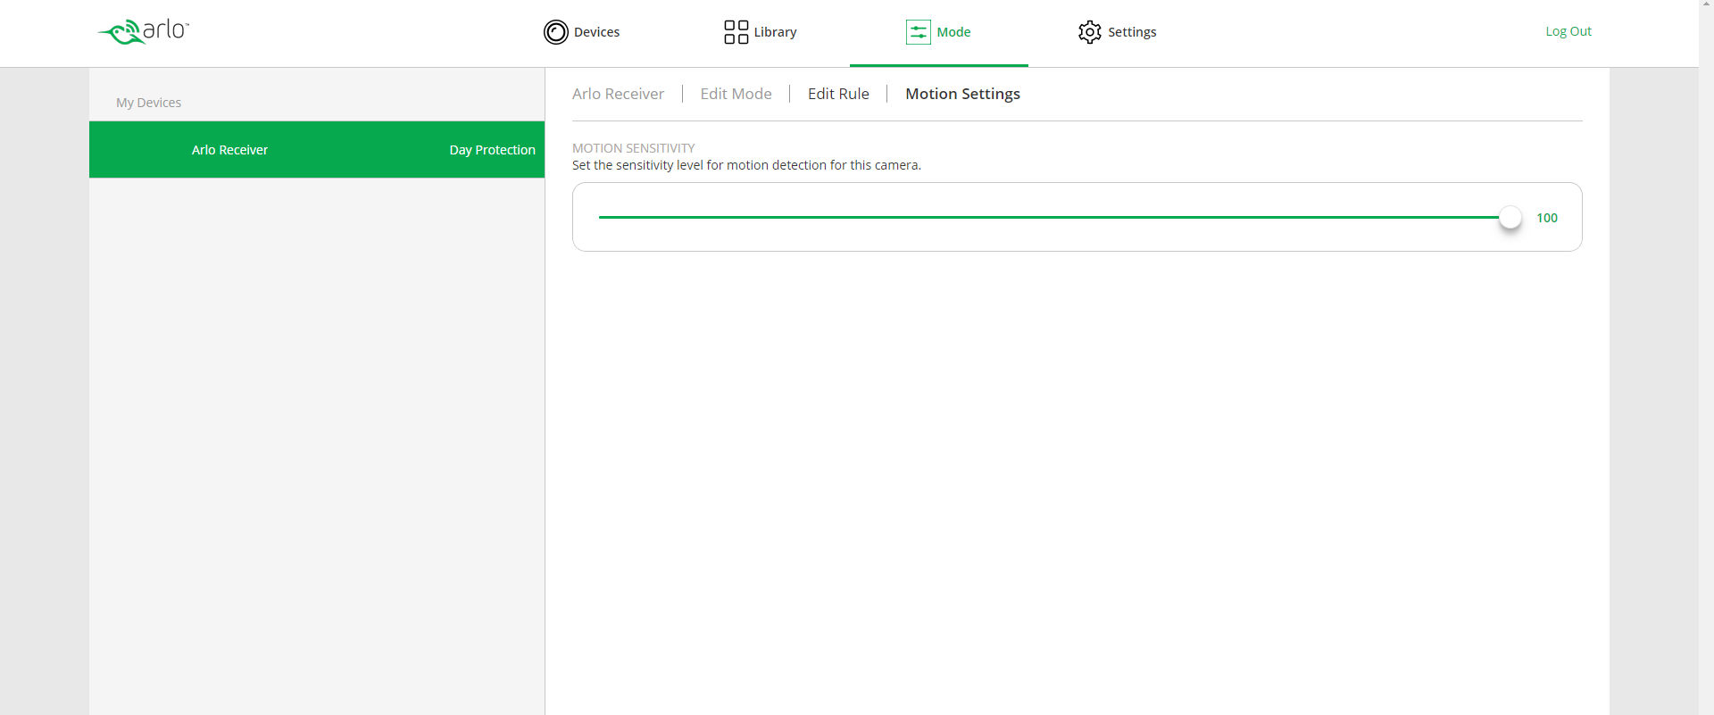The height and width of the screenshot is (715, 1714).
Task: Click the Settings gear icon
Action: (1089, 32)
